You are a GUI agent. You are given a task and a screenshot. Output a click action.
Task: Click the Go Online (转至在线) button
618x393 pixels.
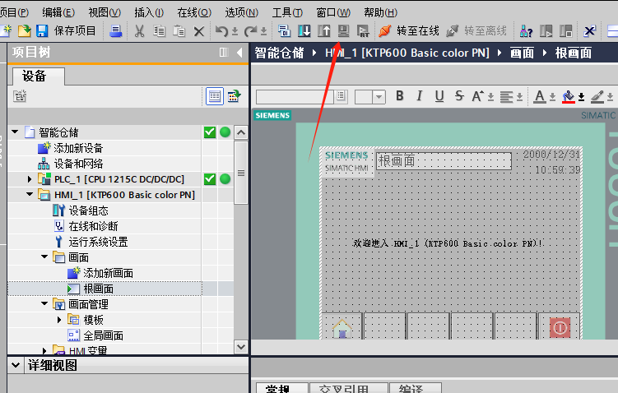[408, 31]
